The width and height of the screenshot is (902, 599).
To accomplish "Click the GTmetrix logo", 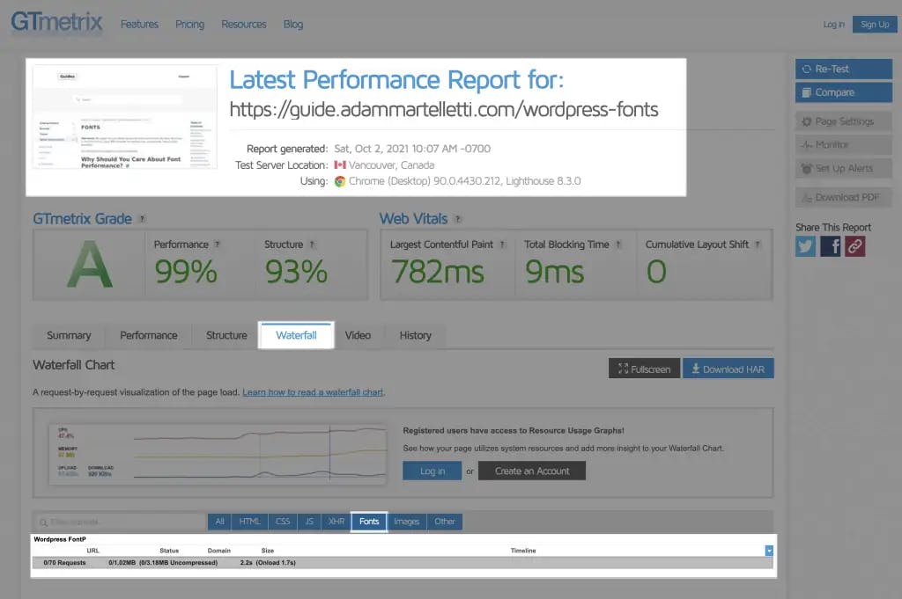I will [x=56, y=22].
